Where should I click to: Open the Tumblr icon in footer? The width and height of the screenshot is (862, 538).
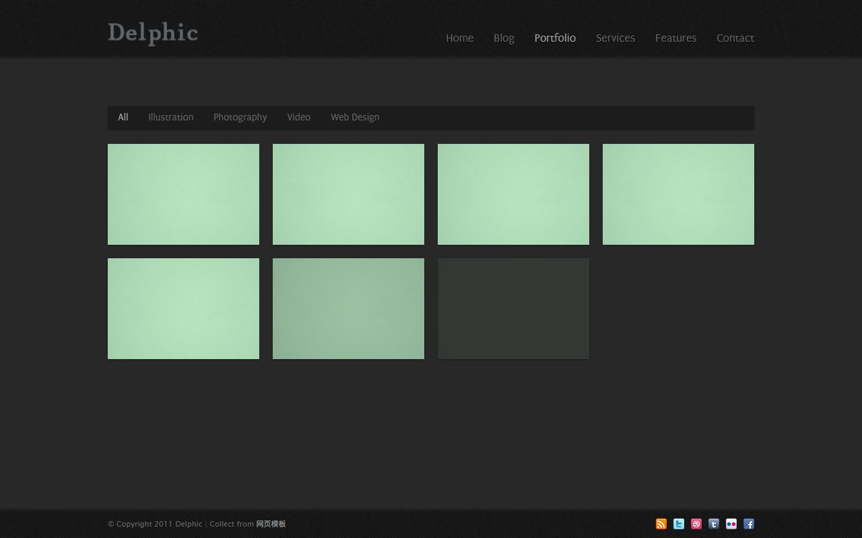tap(714, 524)
